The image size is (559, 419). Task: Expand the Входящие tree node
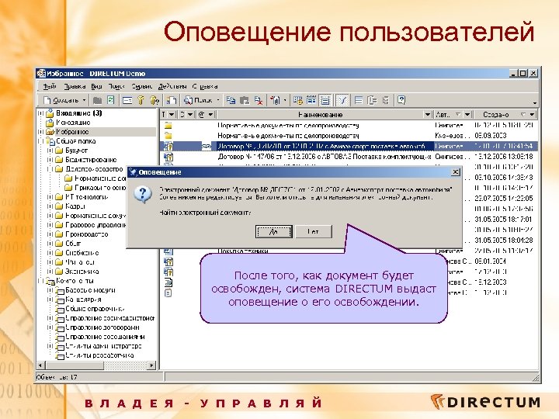click(41, 113)
